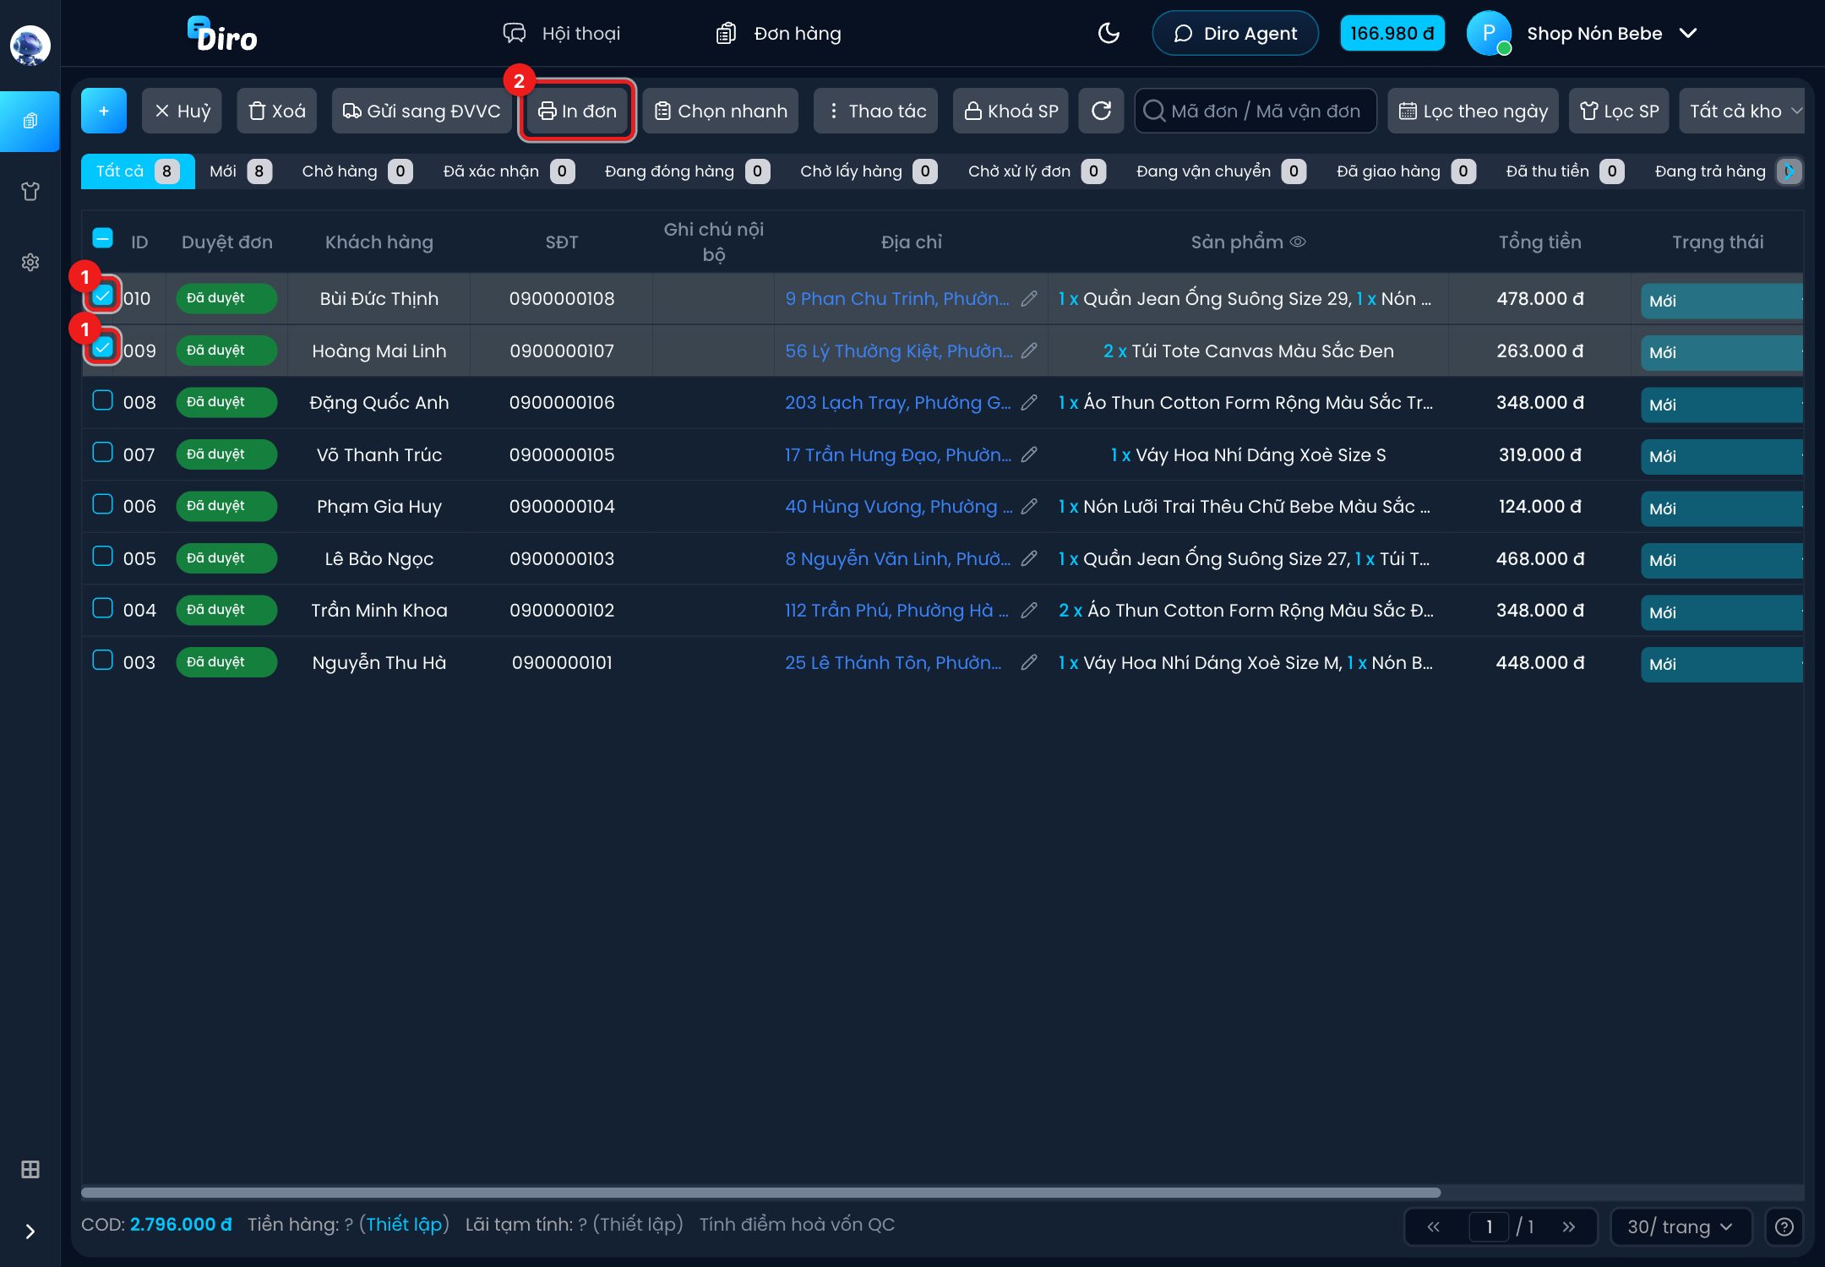This screenshot has height=1267, width=1825.
Task: Toggle dark mode moon icon
Action: point(1108,34)
